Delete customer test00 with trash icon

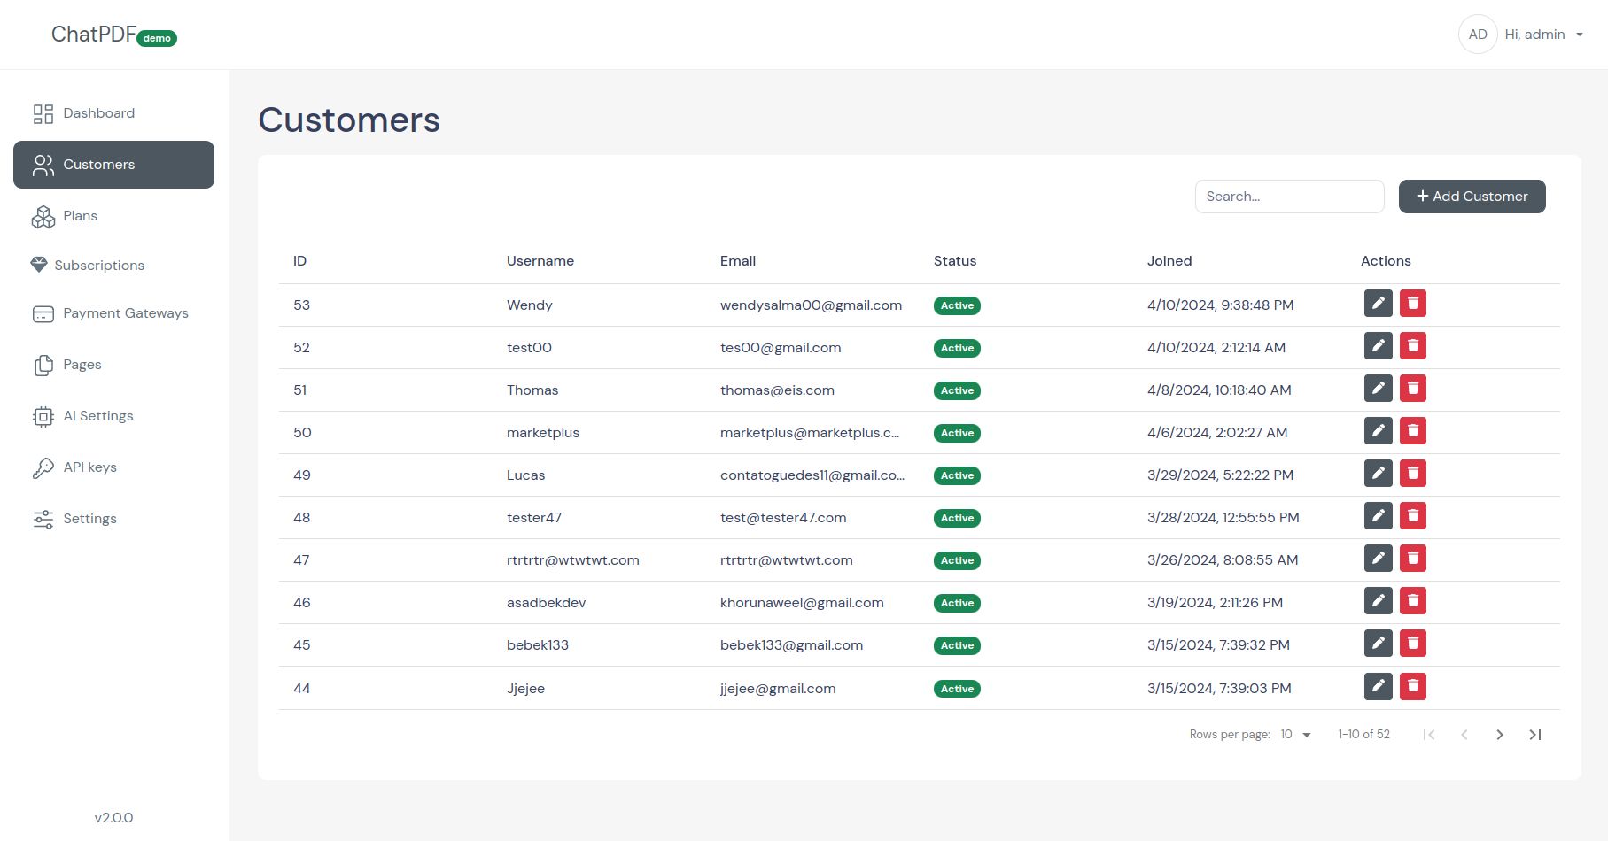(1413, 346)
